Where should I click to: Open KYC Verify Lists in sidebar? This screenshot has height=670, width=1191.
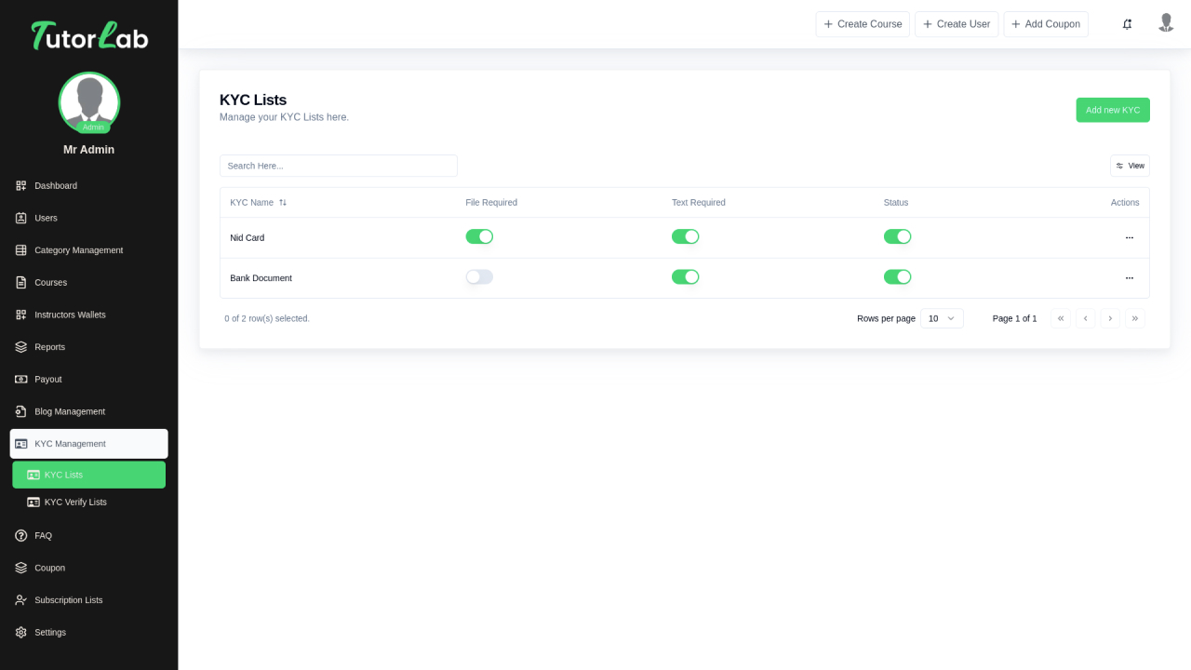pyautogui.click(x=75, y=502)
